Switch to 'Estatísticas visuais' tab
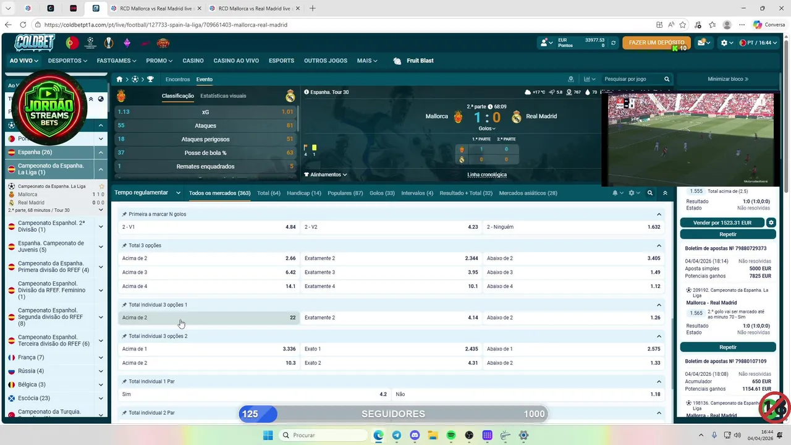The width and height of the screenshot is (791, 445). [x=223, y=96]
